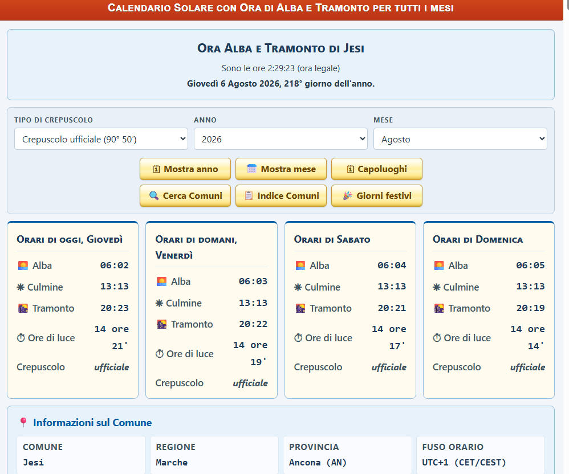569x474 pixels.
Task: Click the Culmine sun icon in Sabato card
Action: pos(298,287)
